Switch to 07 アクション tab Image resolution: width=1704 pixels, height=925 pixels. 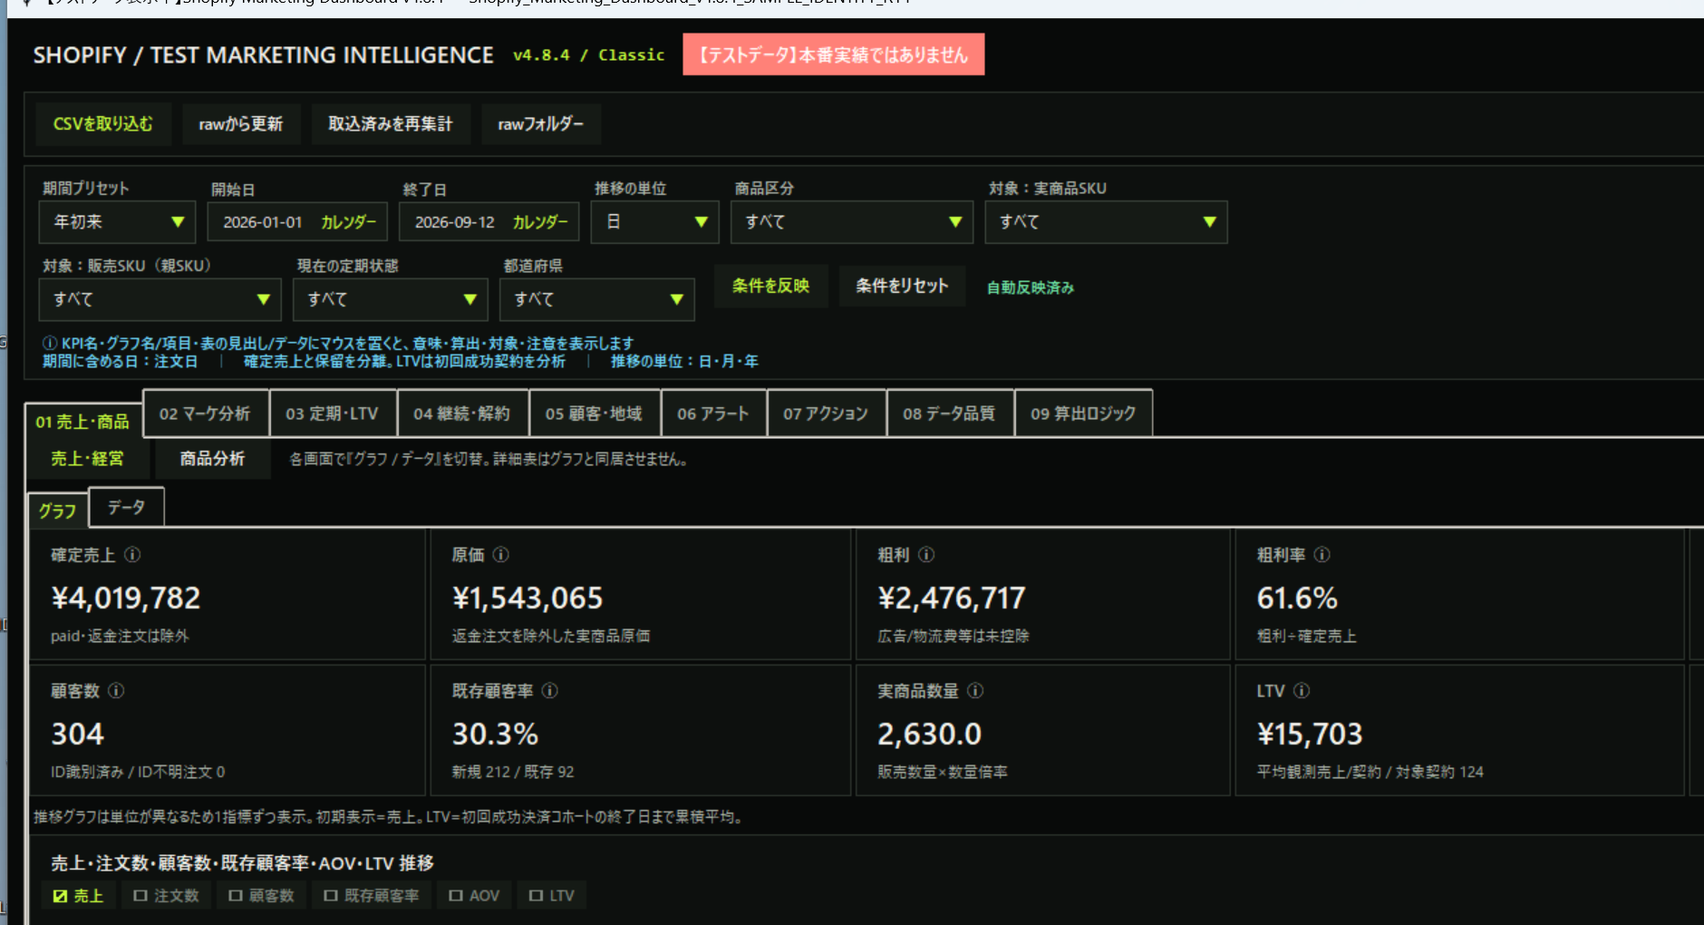point(826,414)
